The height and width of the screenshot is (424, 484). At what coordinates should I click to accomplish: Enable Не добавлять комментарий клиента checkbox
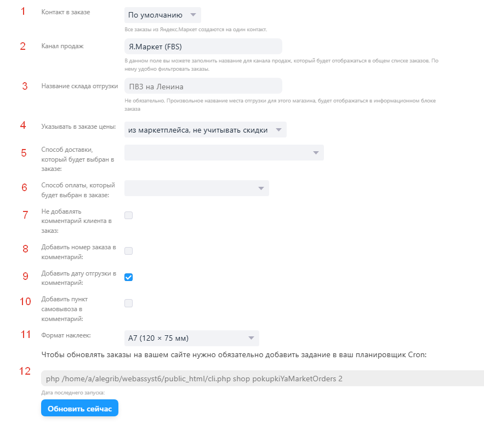pos(128,215)
